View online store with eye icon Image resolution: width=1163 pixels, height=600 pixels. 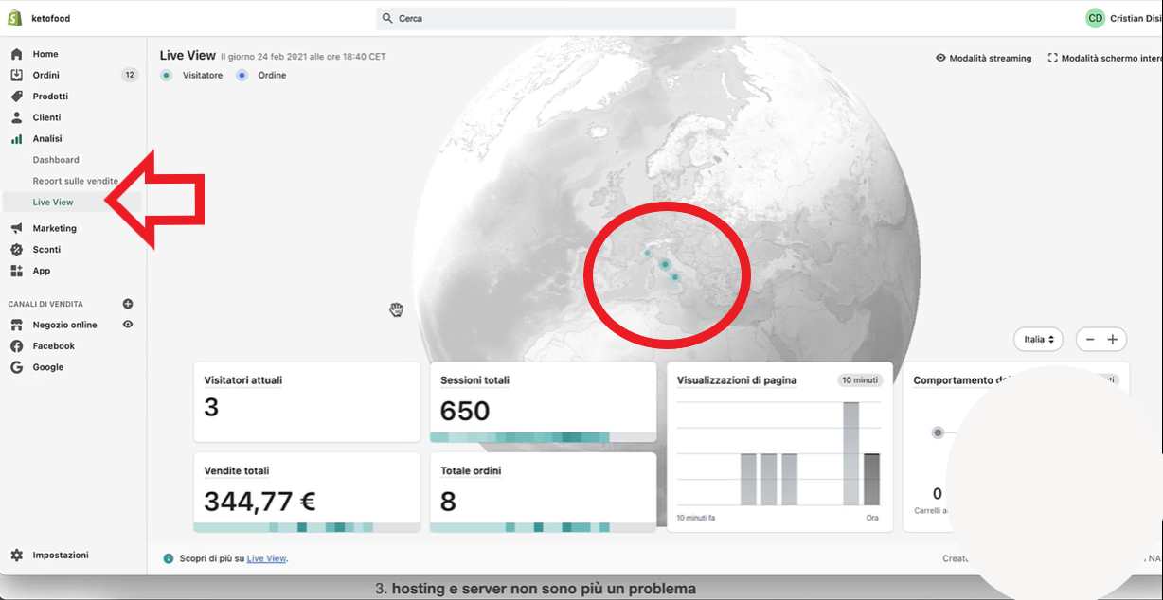coord(128,325)
